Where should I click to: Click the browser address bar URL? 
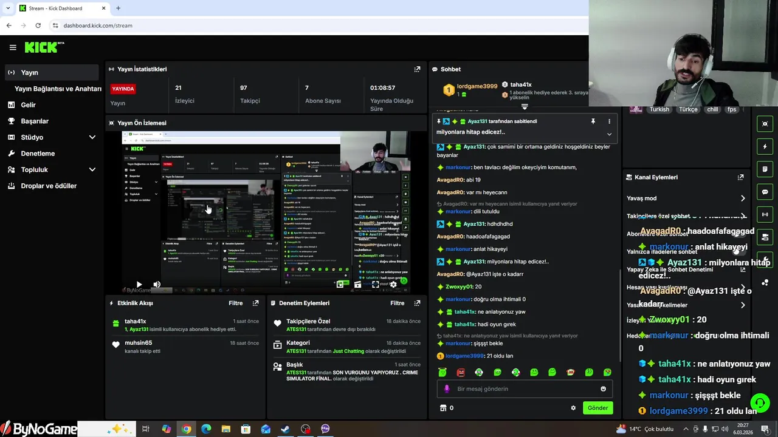pos(98,25)
